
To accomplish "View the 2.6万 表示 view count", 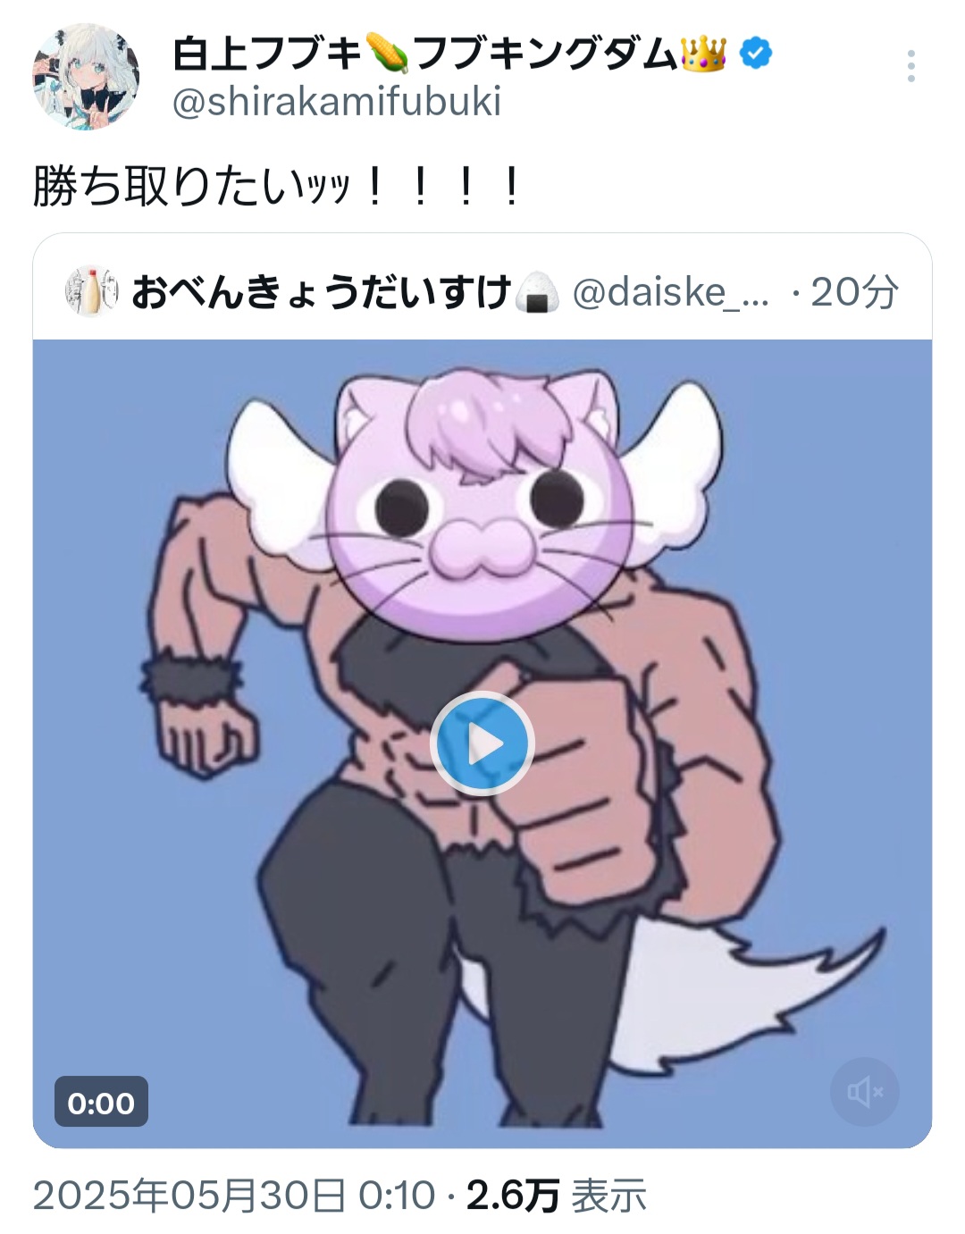I will (x=557, y=1196).
